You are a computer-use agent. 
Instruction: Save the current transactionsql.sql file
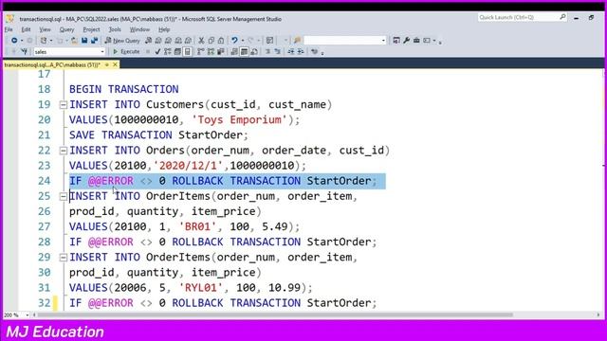click(x=84, y=40)
